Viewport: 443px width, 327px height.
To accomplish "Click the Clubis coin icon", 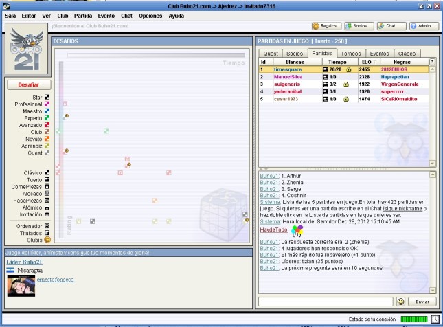I will point(47,240).
